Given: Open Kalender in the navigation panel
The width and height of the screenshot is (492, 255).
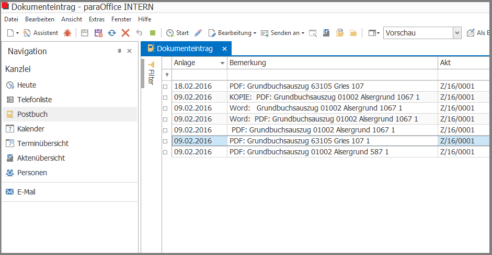Looking at the screenshot, I should pos(30,129).
